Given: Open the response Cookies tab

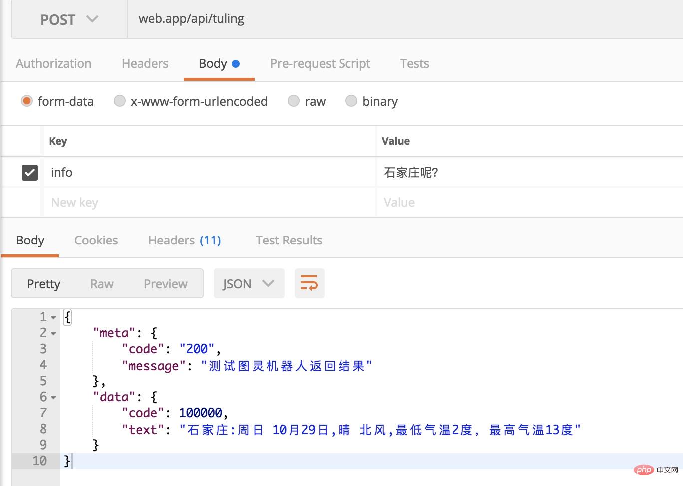Looking at the screenshot, I should (96, 240).
